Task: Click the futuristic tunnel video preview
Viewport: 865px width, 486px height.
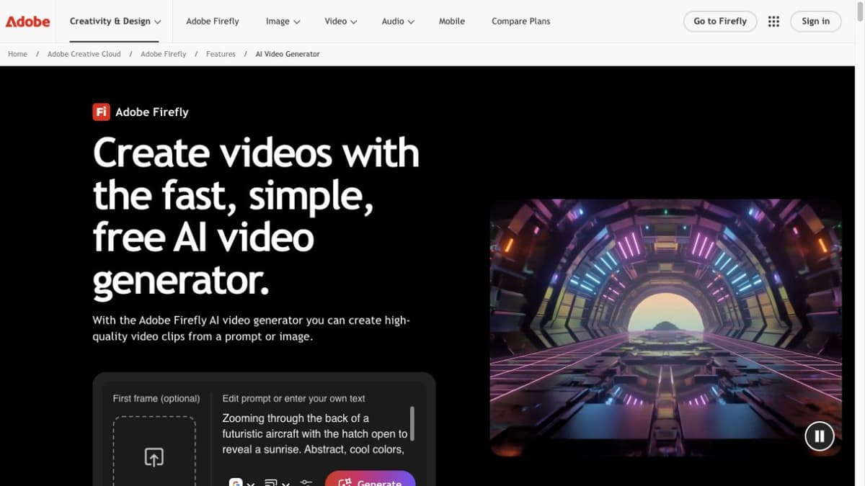Action: [x=665, y=328]
